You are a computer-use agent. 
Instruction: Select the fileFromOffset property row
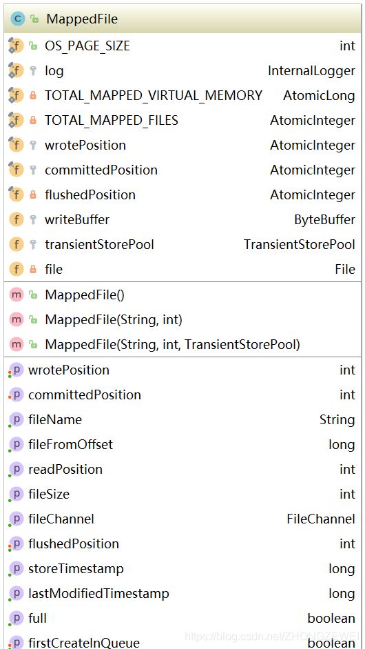[x=182, y=445]
